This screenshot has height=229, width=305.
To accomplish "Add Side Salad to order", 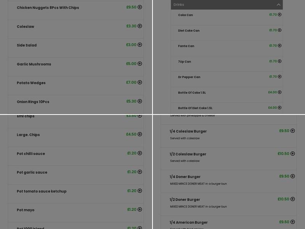I will click(x=140, y=45).
